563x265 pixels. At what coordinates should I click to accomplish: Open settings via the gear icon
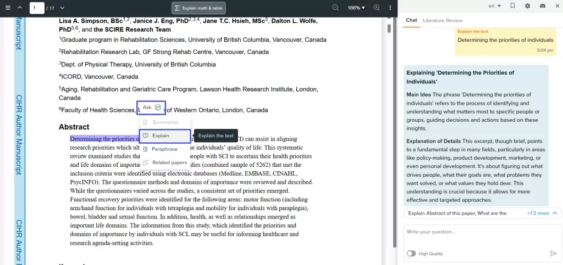pos(527,6)
